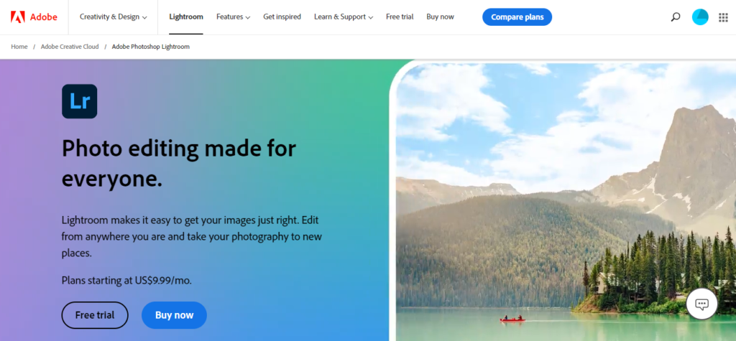Expand the Features menu
Viewport: 736px width, 341px height.
tap(234, 17)
